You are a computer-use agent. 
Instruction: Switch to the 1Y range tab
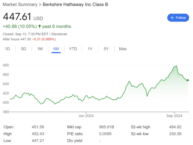point(90,49)
